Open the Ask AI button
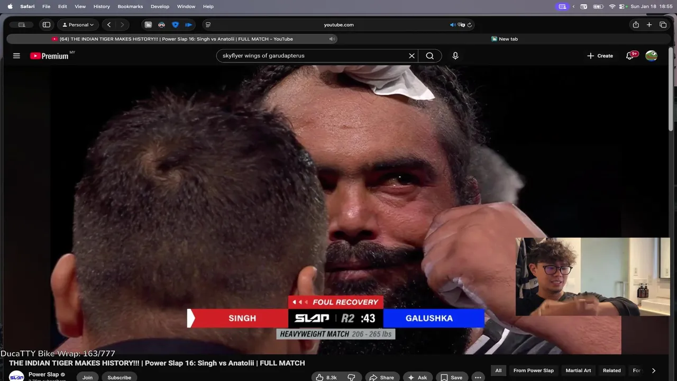 418,377
